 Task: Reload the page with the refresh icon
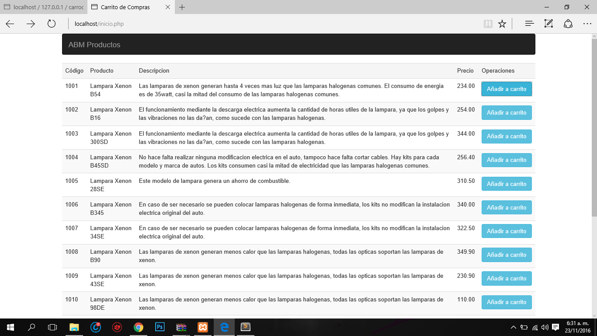click(52, 24)
